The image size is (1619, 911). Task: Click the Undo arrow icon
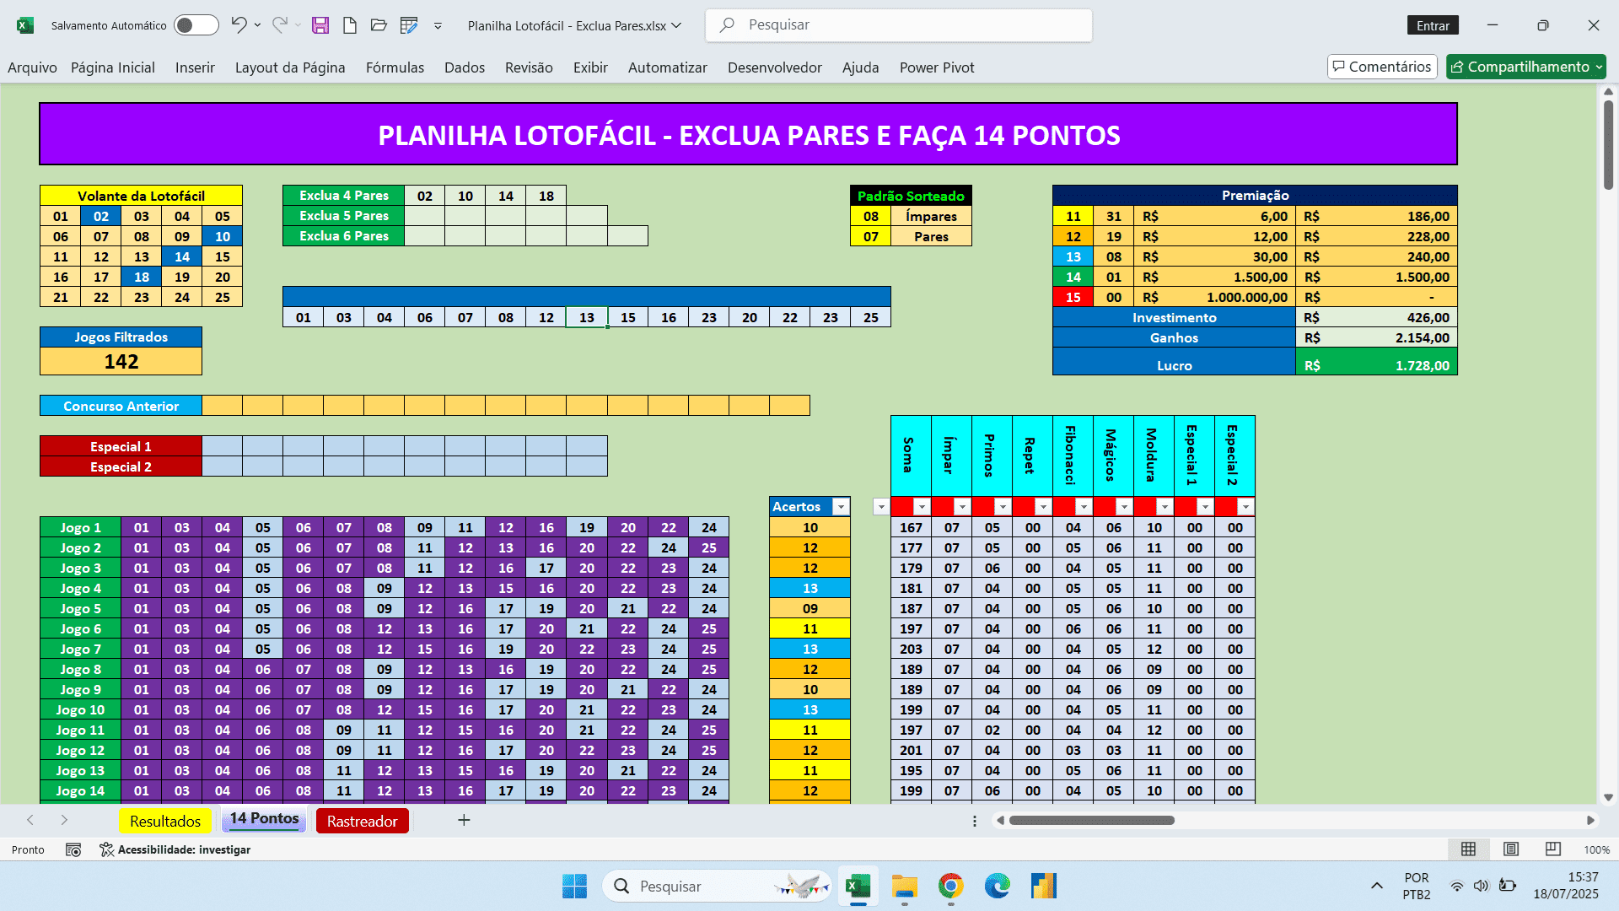coord(239,25)
